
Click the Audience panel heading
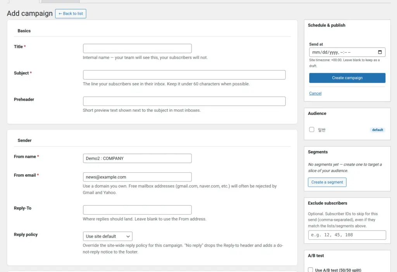pos(317,113)
